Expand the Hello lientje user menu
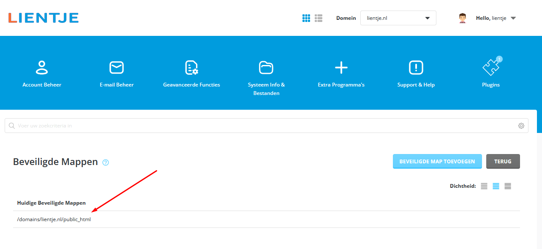The height and width of the screenshot is (249, 542). point(496,18)
